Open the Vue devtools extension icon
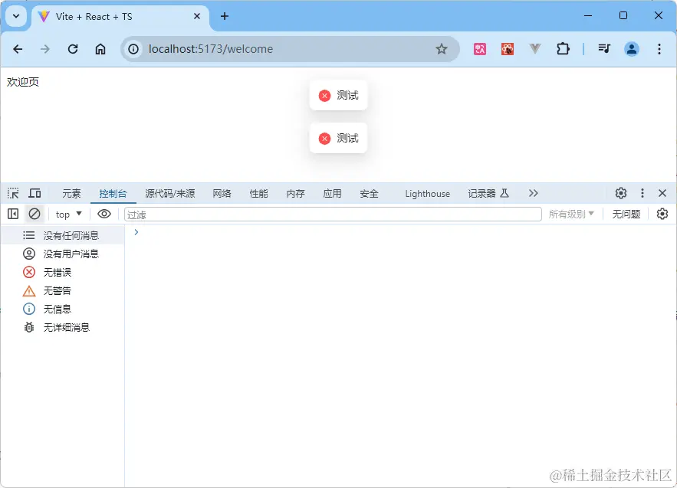677x488 pixels. click(535, 49)
